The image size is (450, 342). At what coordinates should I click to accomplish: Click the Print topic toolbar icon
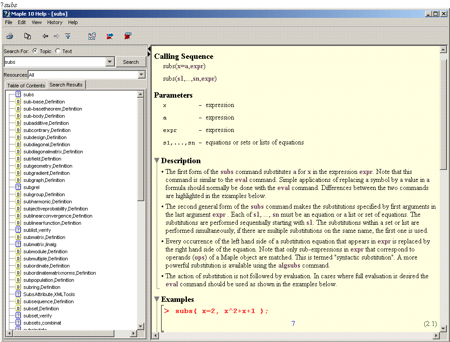[x=10, y=36]
